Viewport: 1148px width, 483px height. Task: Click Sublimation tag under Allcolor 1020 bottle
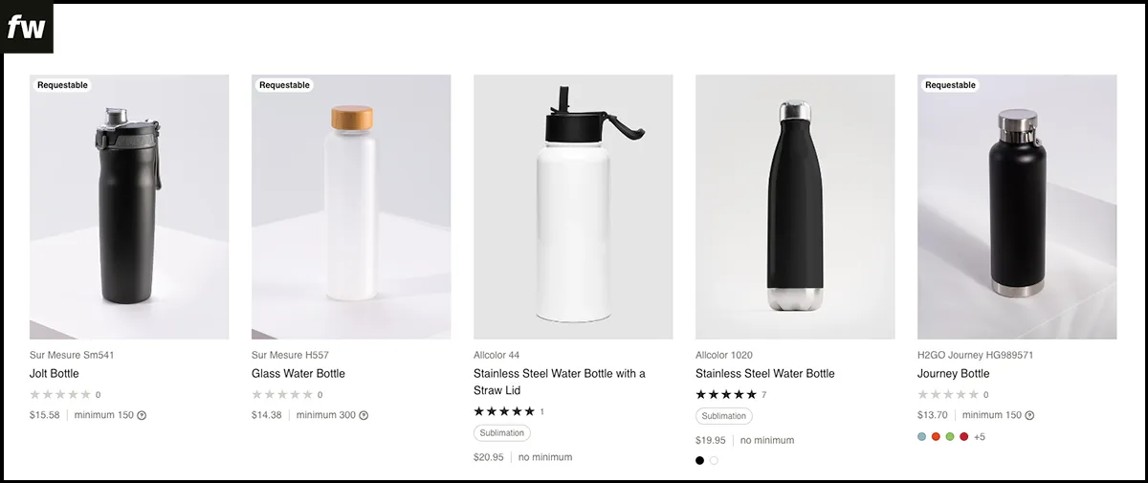pyautogui.click(x=724, y=416)
